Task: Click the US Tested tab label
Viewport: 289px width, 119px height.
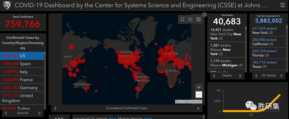Action: click(x=269, y=76)
